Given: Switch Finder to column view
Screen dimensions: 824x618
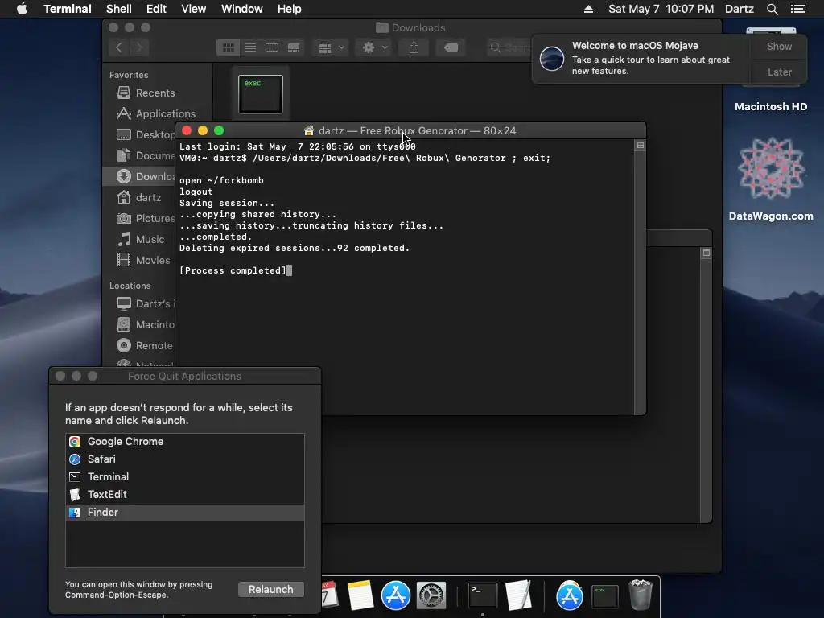Looking at the screenshot, I should (272, 47).
